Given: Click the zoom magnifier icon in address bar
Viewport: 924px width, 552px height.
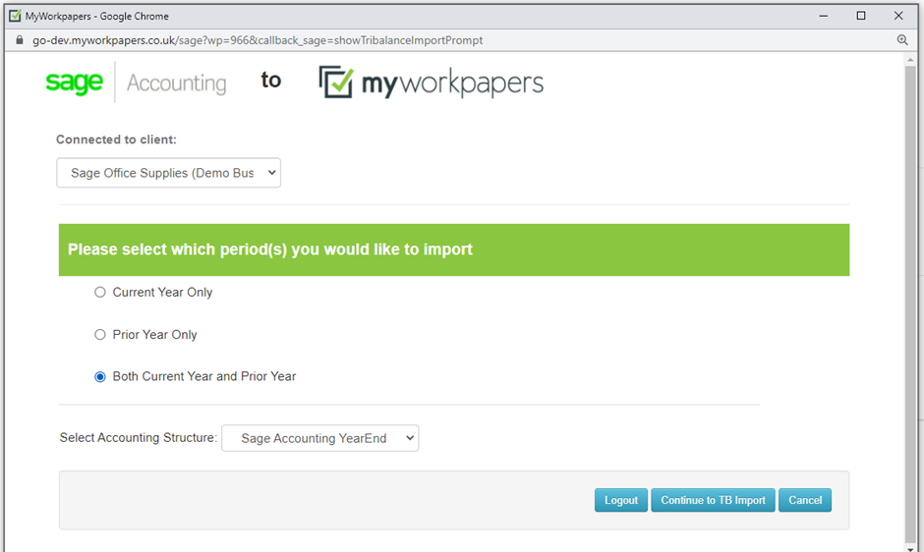Looking at the screenshot, I should click(902, 40).
